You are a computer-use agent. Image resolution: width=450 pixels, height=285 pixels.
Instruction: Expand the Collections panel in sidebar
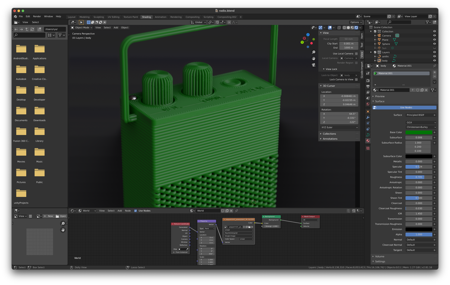(x=329, y=134)
